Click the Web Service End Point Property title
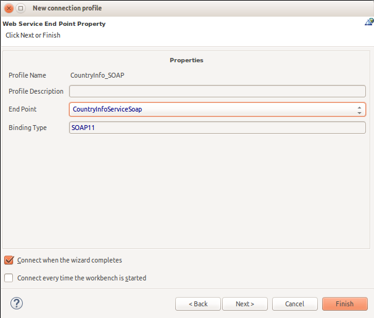 pyautogui.click(x=54, y=24)
